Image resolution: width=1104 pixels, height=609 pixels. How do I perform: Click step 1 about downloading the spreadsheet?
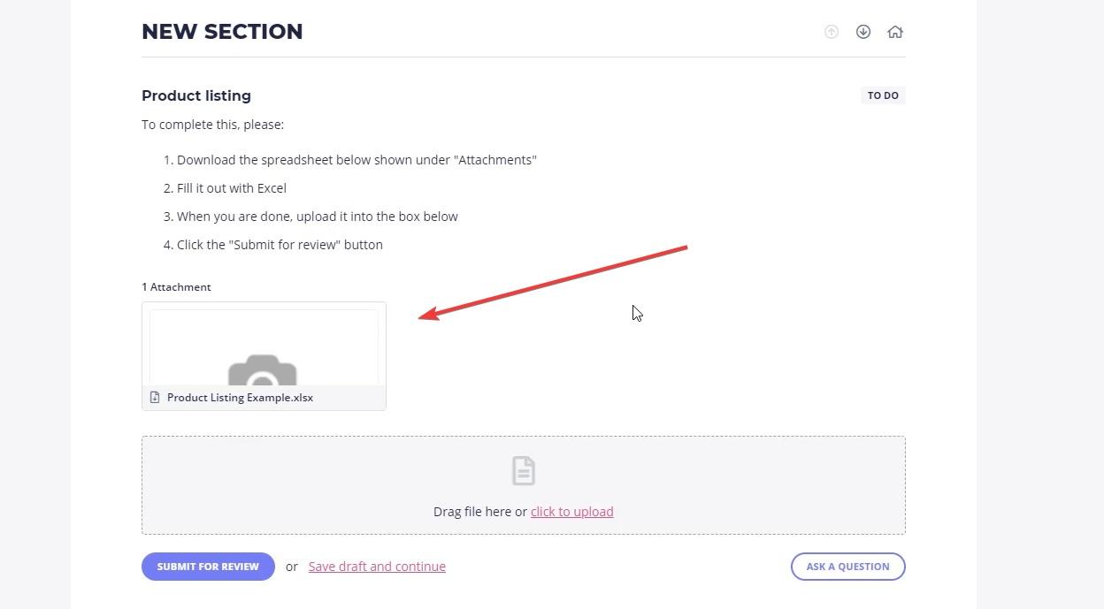[x=356, y=160]
